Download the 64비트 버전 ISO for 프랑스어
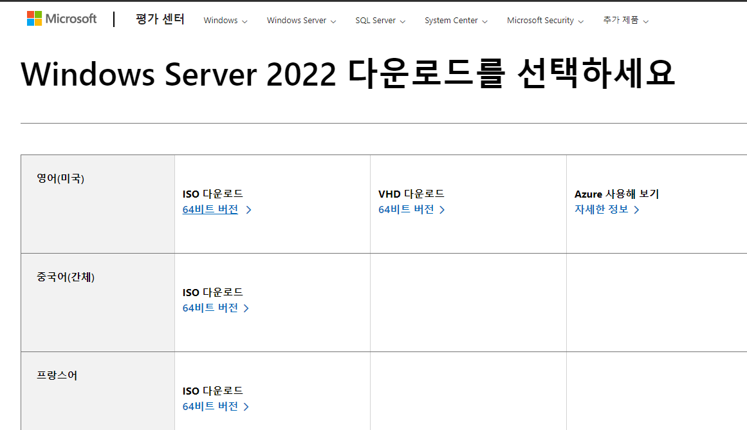 pos(216,406)
